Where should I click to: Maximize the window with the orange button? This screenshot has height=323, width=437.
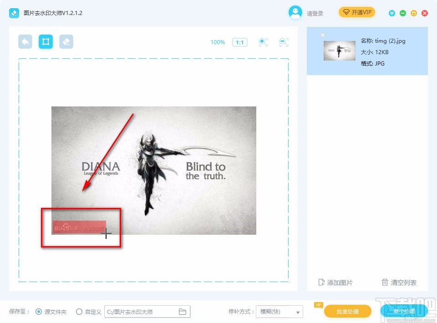414,13
